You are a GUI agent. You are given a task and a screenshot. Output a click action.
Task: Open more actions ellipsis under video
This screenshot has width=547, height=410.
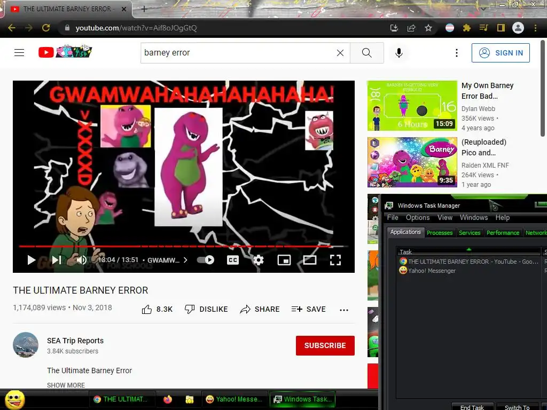tap(344, 310)
